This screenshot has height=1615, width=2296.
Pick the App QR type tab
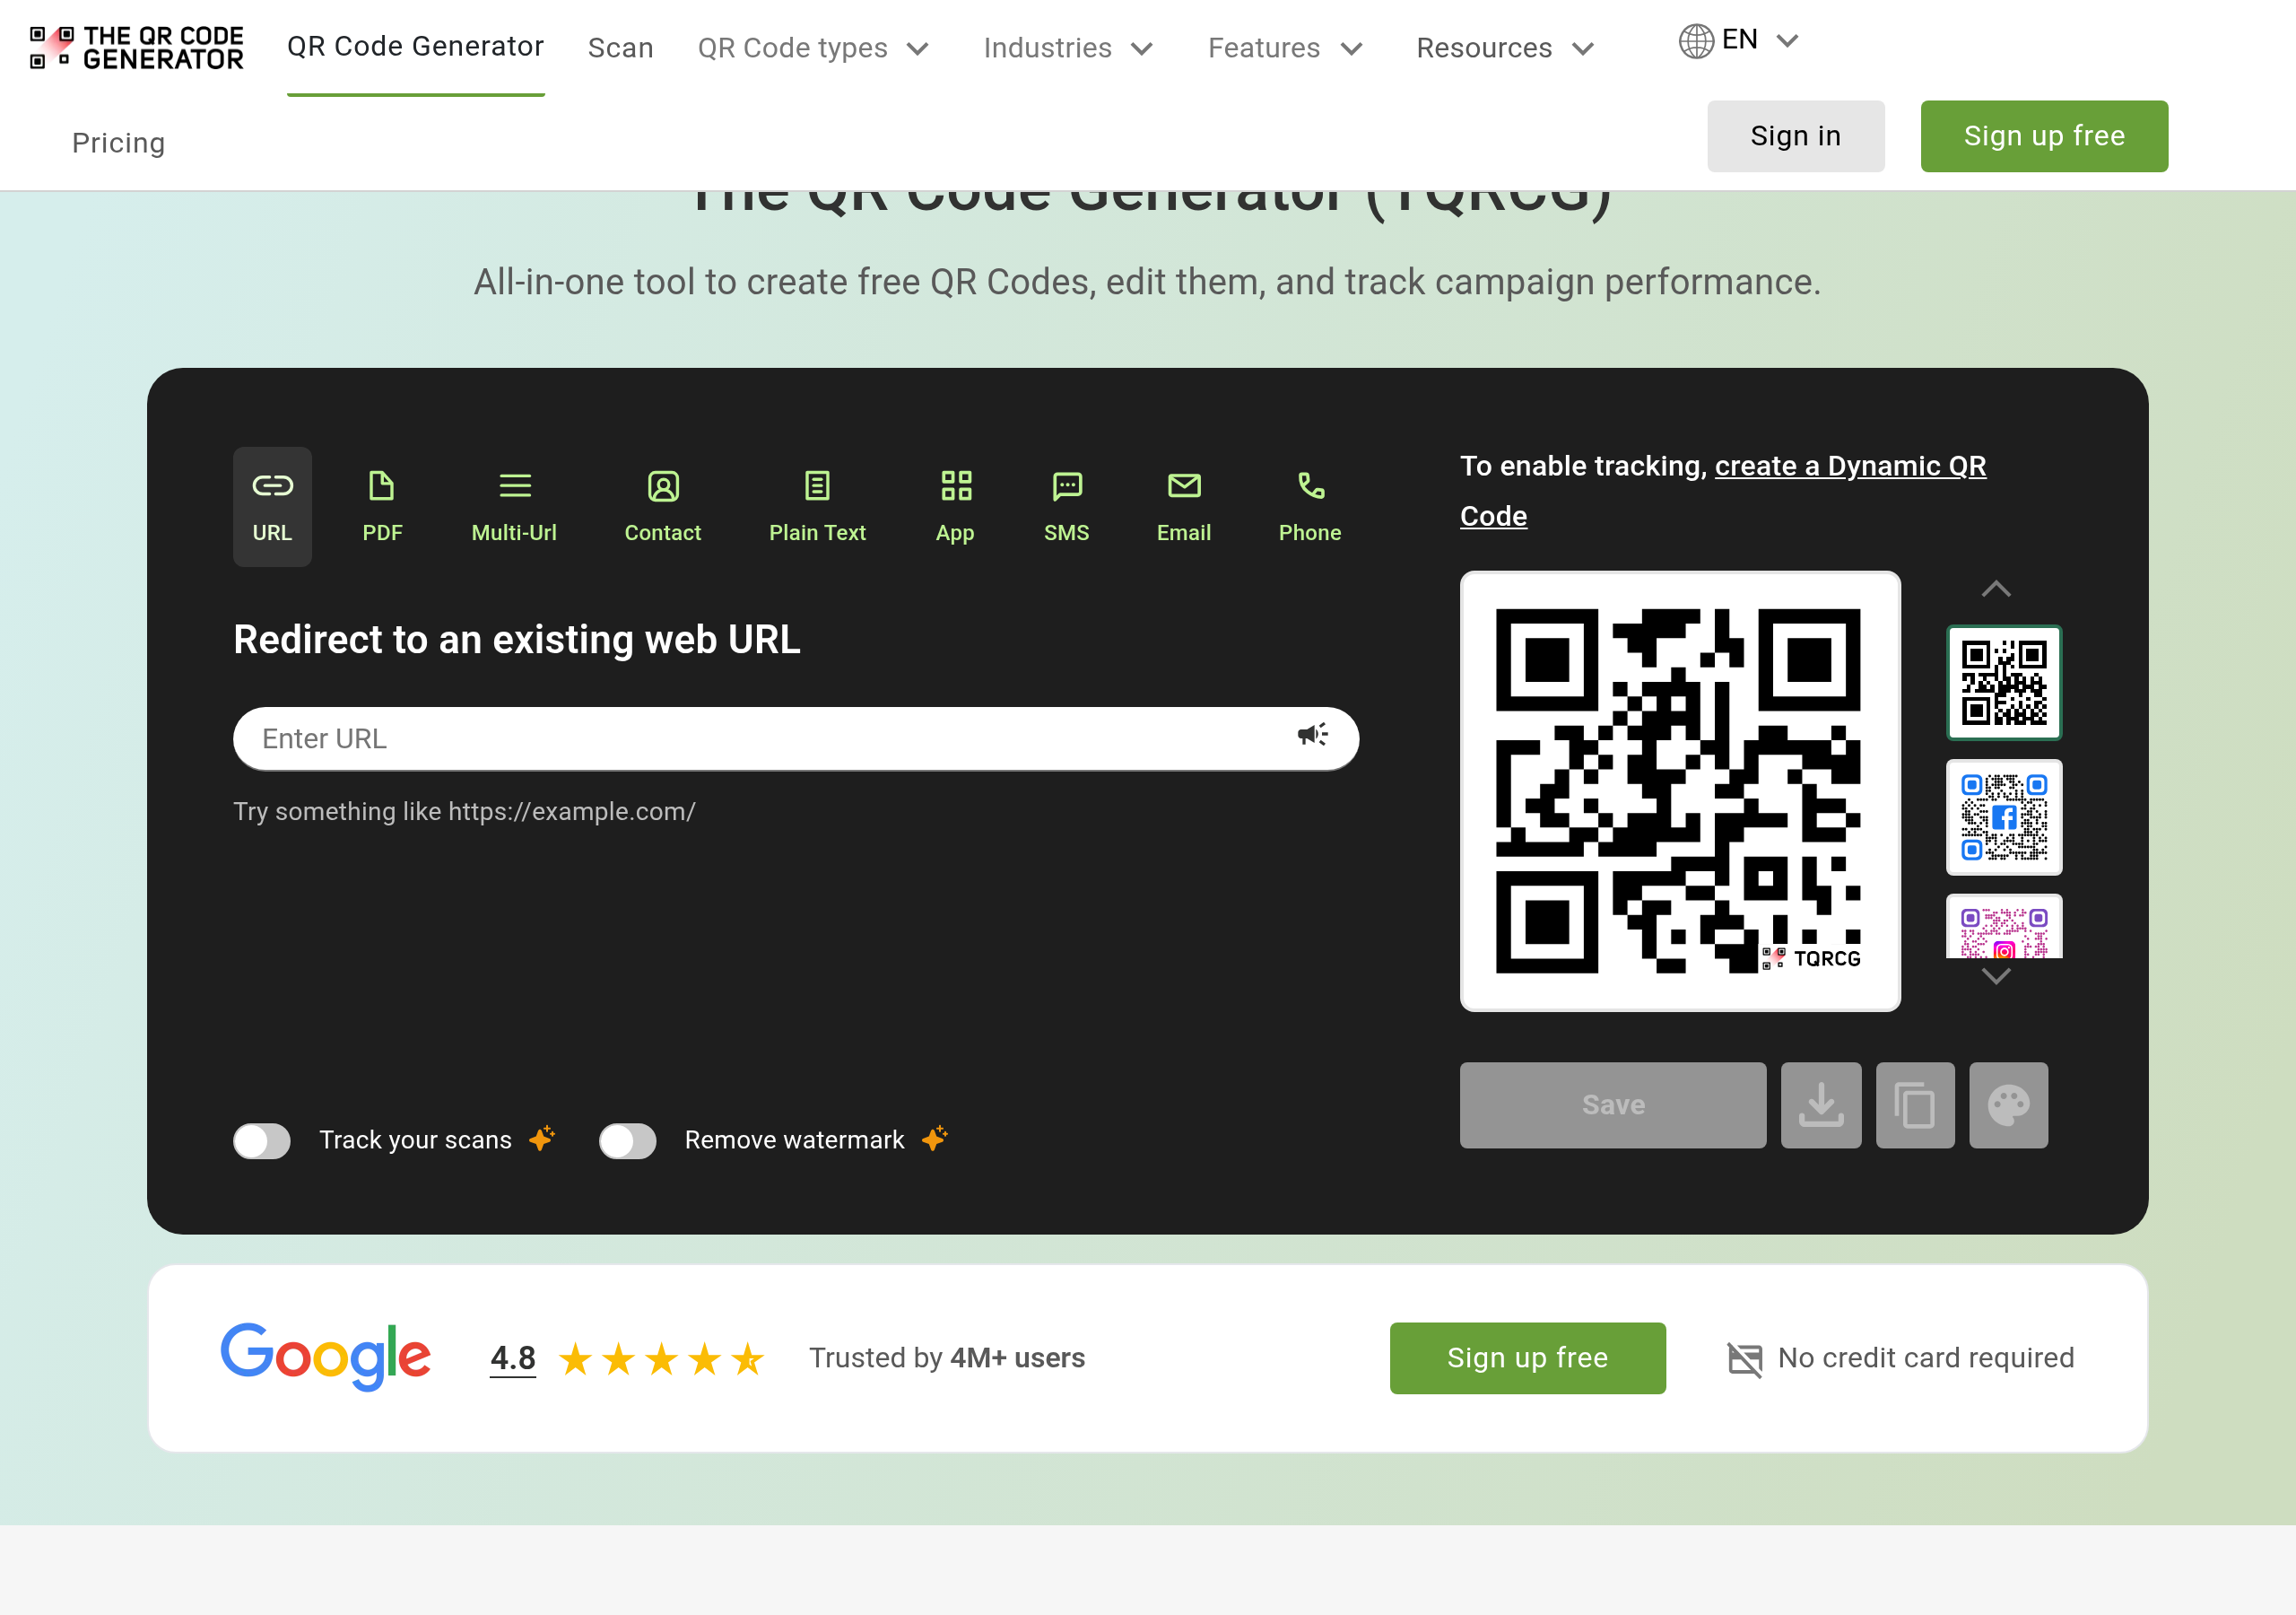click(x=955, y=506)
